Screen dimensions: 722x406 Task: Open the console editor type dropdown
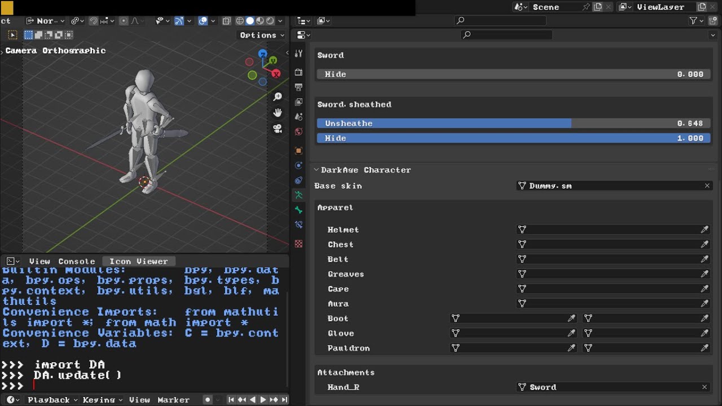(x=13, y=261)
